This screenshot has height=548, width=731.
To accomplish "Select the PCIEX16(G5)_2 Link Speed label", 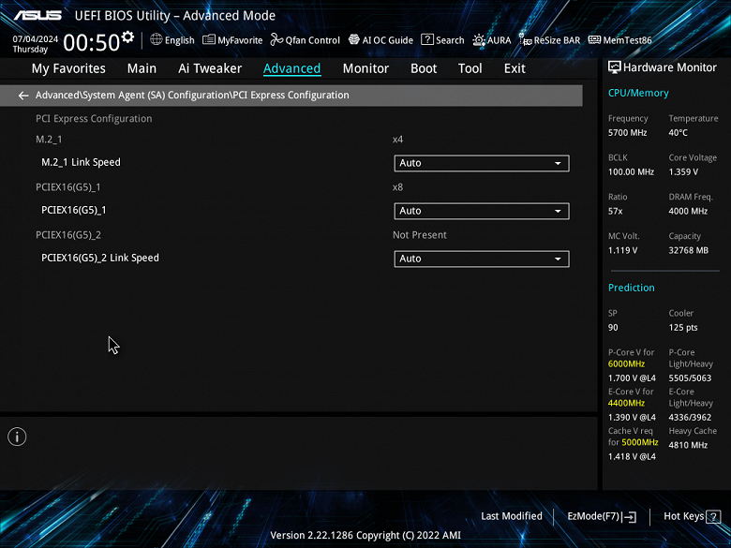I will point(99,259).
